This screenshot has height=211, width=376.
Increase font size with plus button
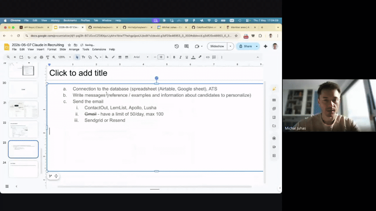[x=167, y=57]
